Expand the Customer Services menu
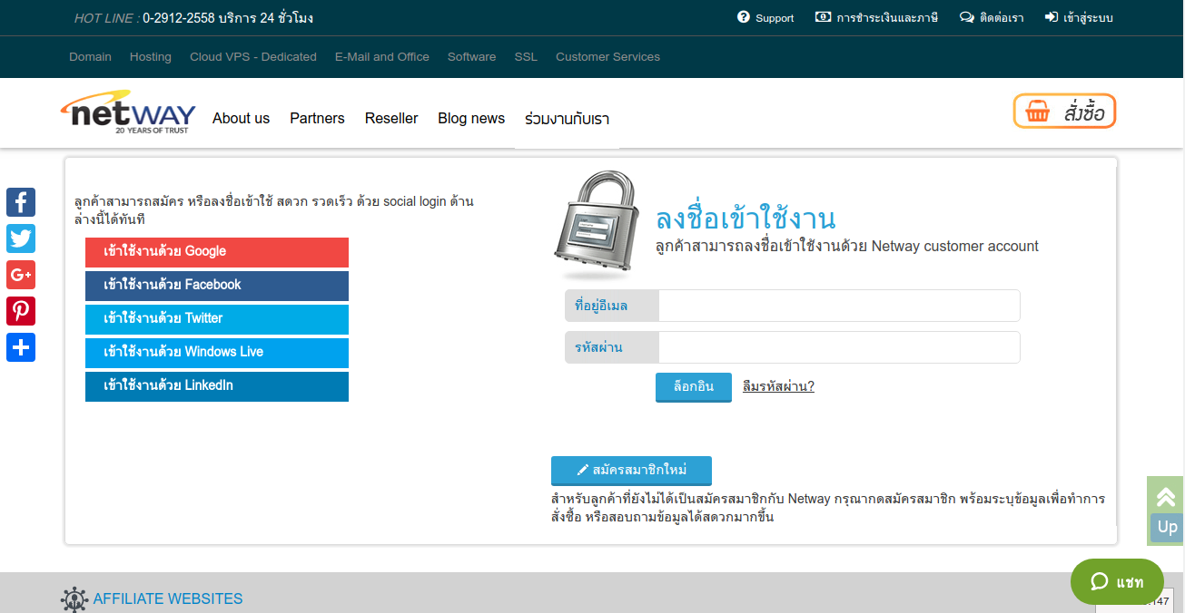 pos(607,57)
